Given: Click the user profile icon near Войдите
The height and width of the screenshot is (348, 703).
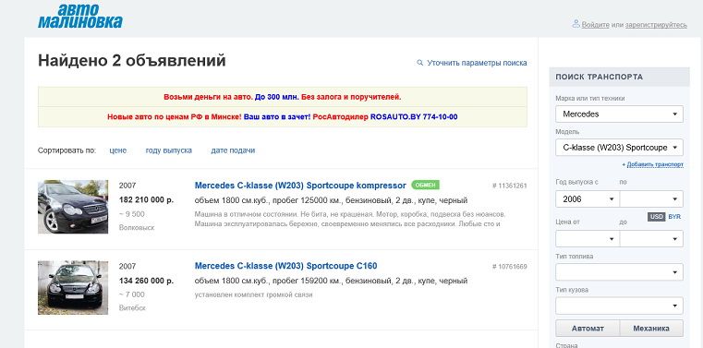Looking at the screenshot, I should pos(576,24).
